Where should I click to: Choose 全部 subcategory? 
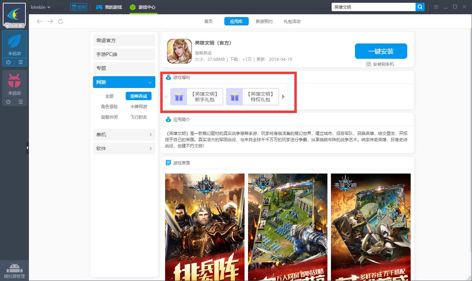109,96
